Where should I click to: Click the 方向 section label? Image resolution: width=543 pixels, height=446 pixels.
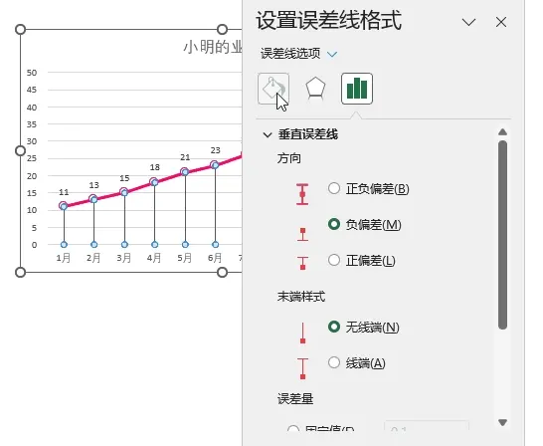(x=288, y=158)
